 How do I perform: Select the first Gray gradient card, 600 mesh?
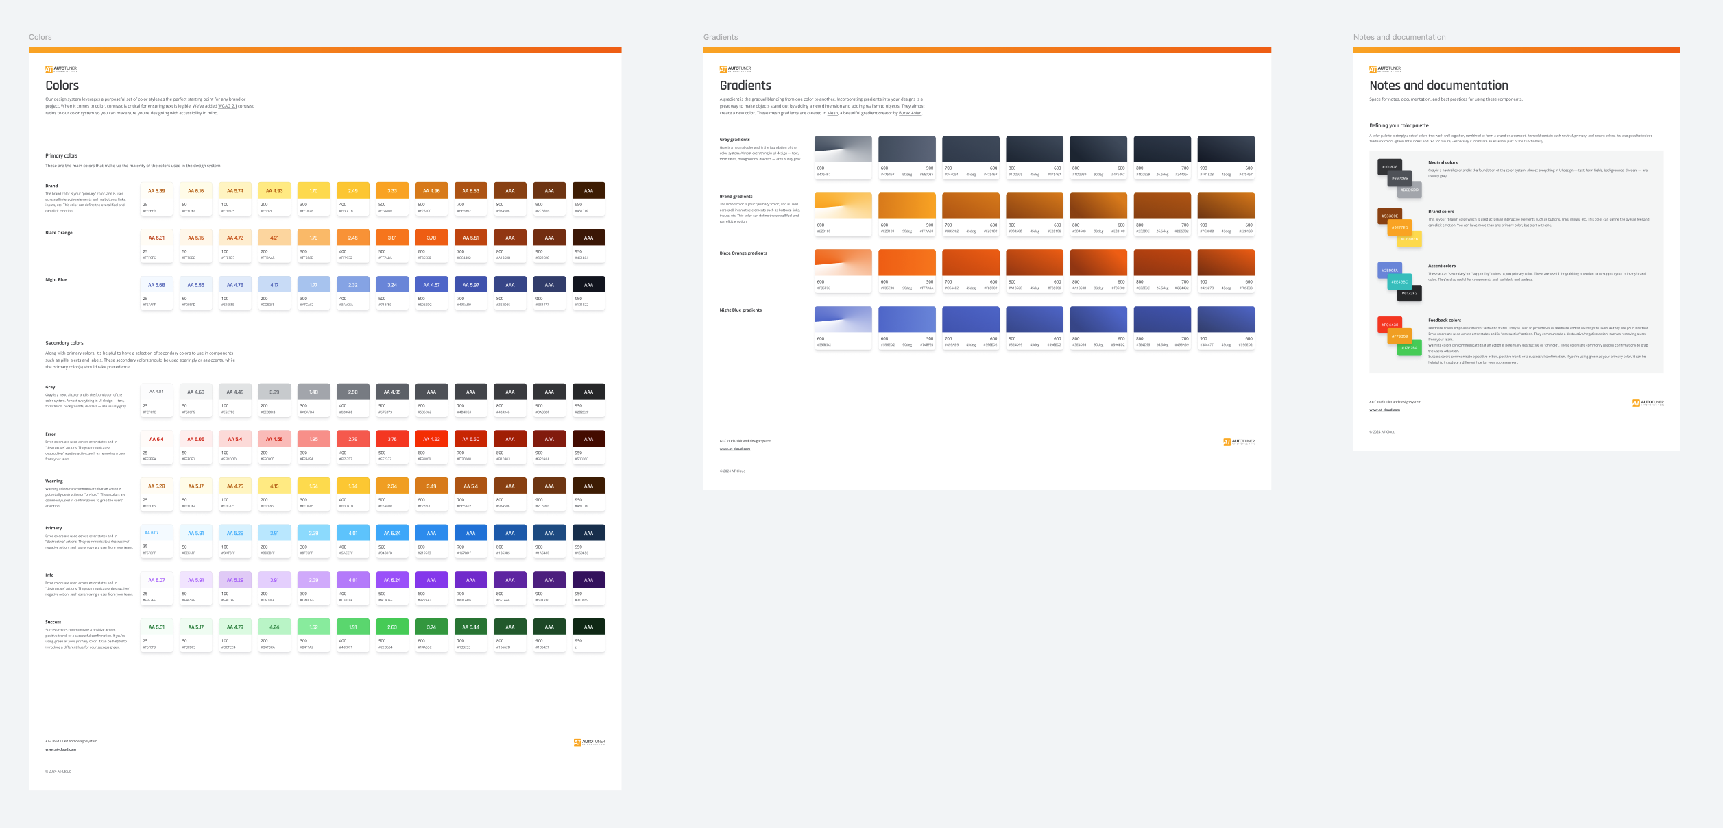click(843, 158)
